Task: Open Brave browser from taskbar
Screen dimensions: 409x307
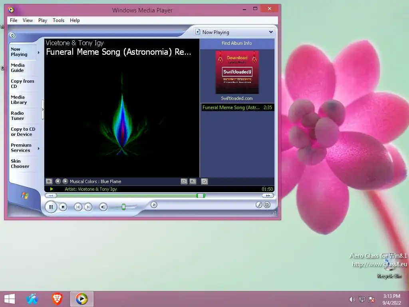Action: 57,299
